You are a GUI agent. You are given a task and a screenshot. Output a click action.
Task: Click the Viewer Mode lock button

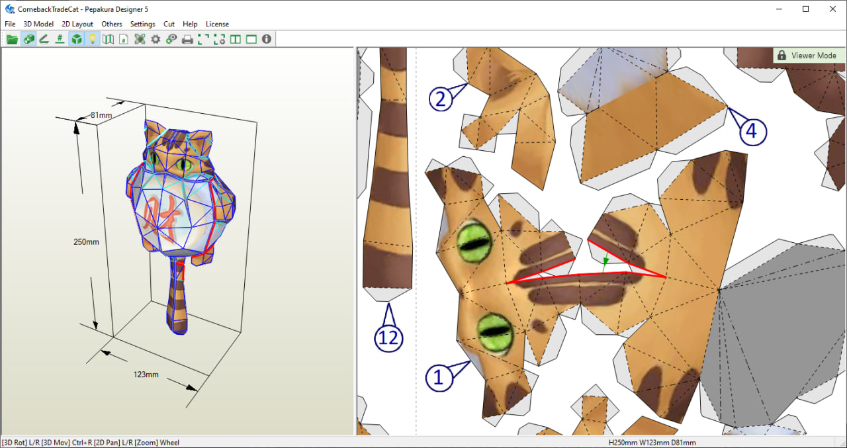click(x=809, y=56)
